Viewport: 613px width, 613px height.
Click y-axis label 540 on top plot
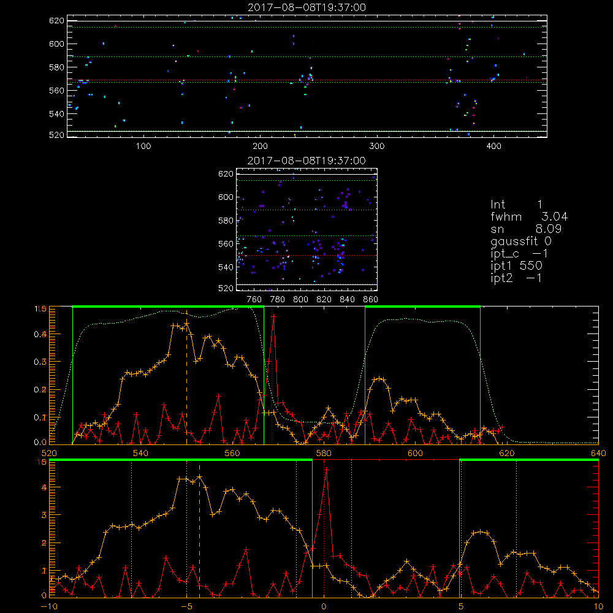(x=56, y=114)
